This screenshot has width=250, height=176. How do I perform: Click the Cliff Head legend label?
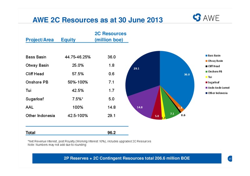214,66
